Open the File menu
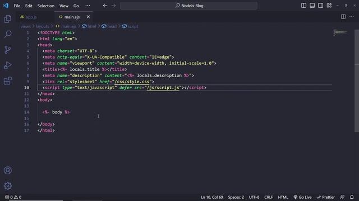The width and height of the screenshot is (359, 201). (17, 6)
